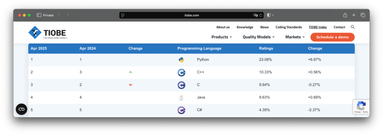The image size is (383, 135).
Task: Click the Programming Language column header
Action: coord(199,48)
